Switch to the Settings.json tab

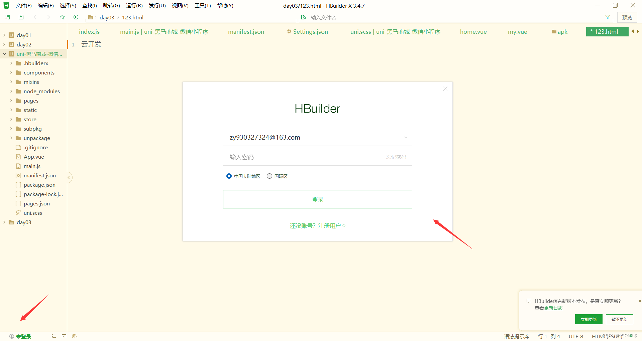click(307, 32)
